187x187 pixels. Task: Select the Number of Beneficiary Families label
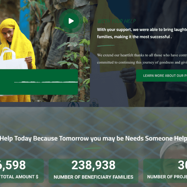click(93, 177)
